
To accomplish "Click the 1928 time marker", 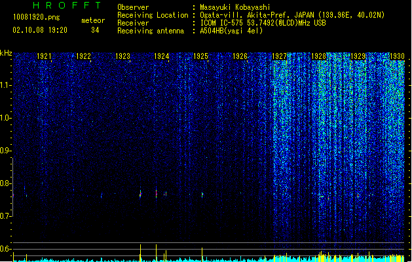I will pos(318,56).
